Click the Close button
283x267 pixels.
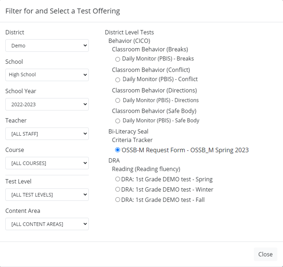click(265, 254)
